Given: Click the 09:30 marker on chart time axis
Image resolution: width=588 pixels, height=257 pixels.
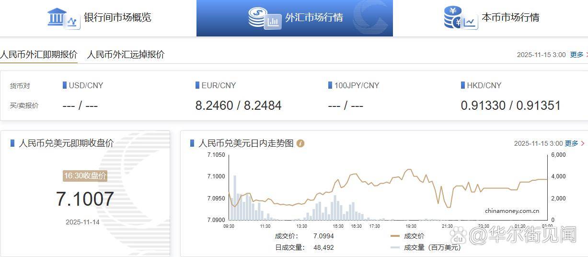Looking at the screenshot, I should (229, 226).
